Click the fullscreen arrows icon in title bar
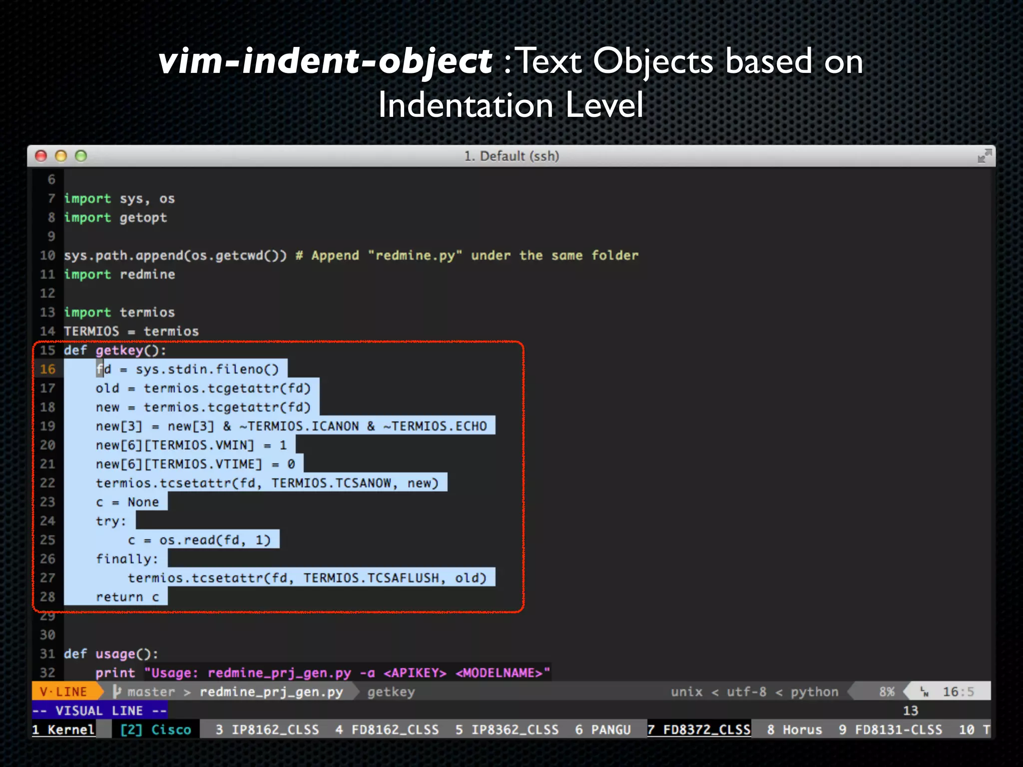 pos(984,156)
